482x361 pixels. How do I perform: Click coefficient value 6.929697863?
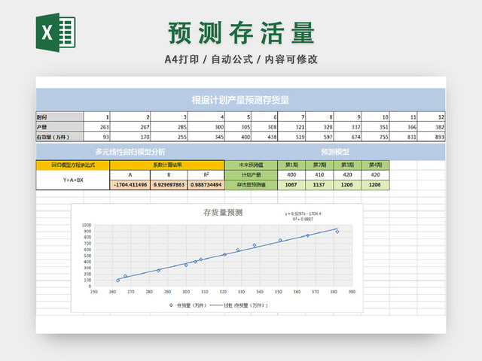tap(169, 185)
